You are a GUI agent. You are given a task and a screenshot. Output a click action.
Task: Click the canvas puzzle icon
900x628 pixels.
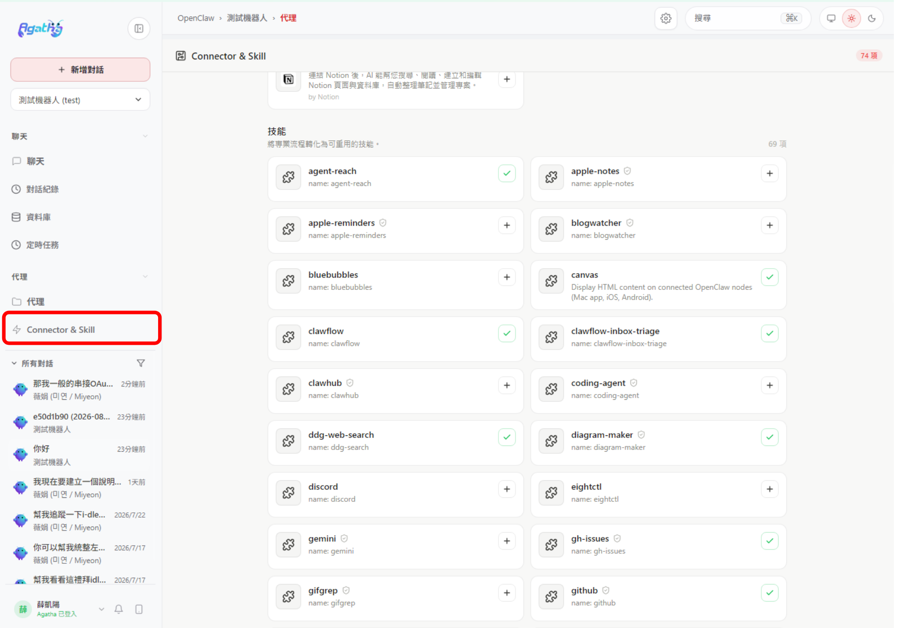click(551, 281)
